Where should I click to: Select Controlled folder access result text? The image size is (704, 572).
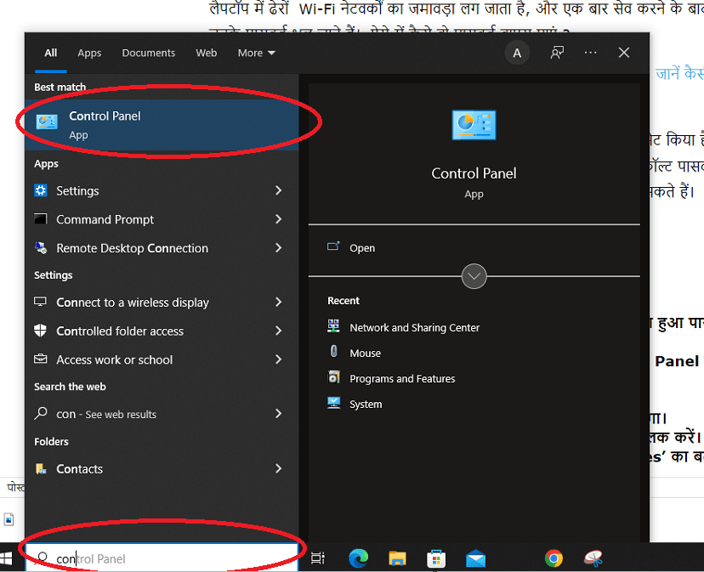pos(120,331)
